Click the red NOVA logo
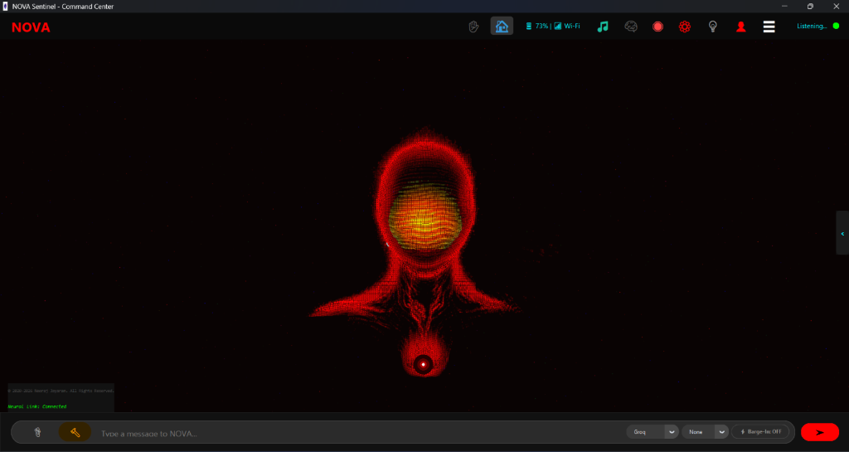 click(31, 27)
